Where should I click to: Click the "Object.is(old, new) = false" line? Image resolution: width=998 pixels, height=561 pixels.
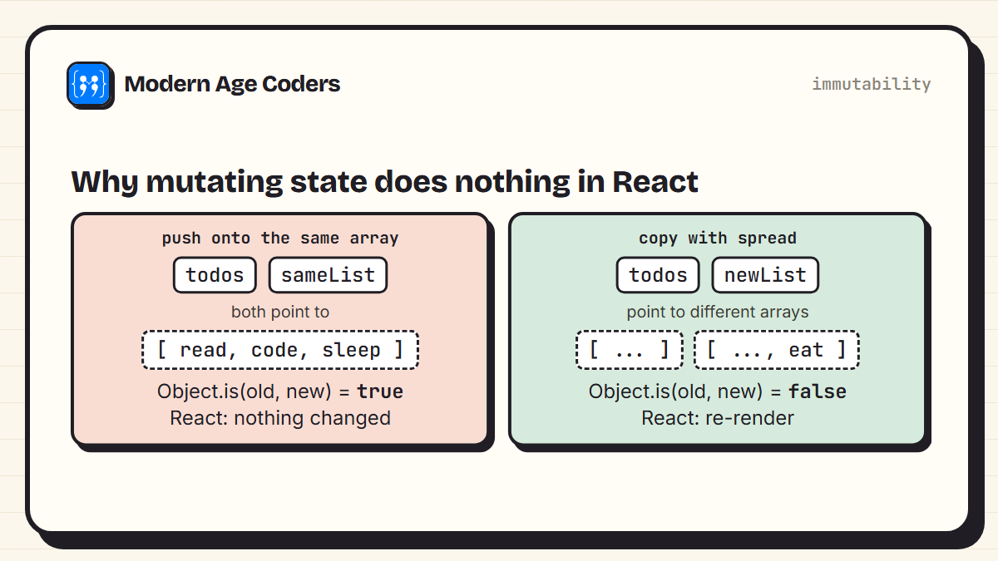[718, 391]
